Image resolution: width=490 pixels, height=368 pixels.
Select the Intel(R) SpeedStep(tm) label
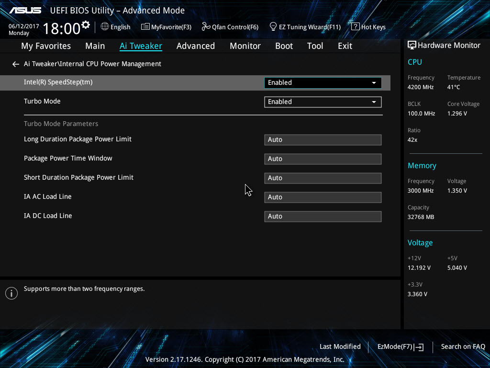point(58,82)
